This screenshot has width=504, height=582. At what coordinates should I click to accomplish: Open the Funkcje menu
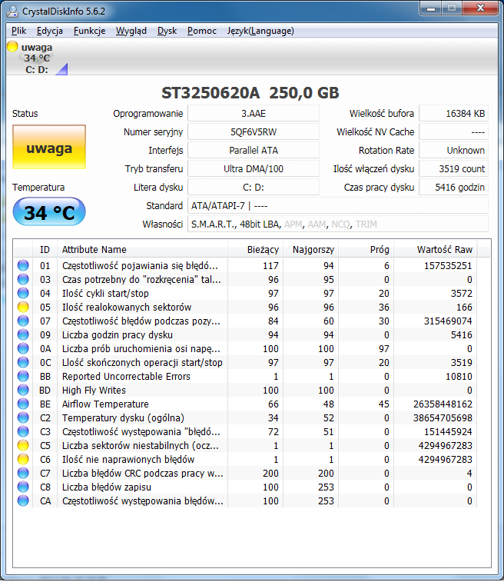(x=89, y=31)
